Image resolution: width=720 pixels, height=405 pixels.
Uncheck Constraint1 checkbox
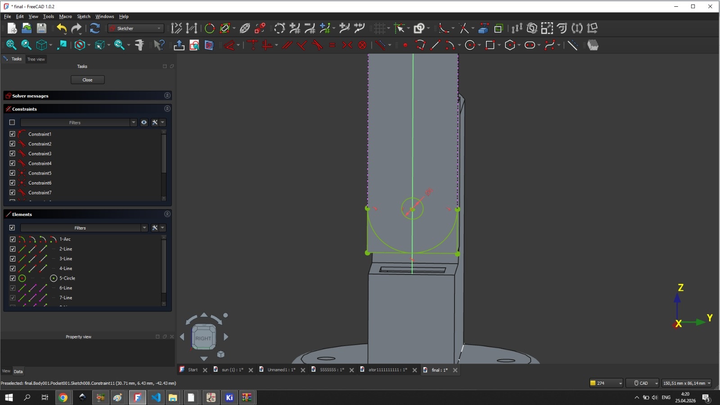tap(12, 134)
